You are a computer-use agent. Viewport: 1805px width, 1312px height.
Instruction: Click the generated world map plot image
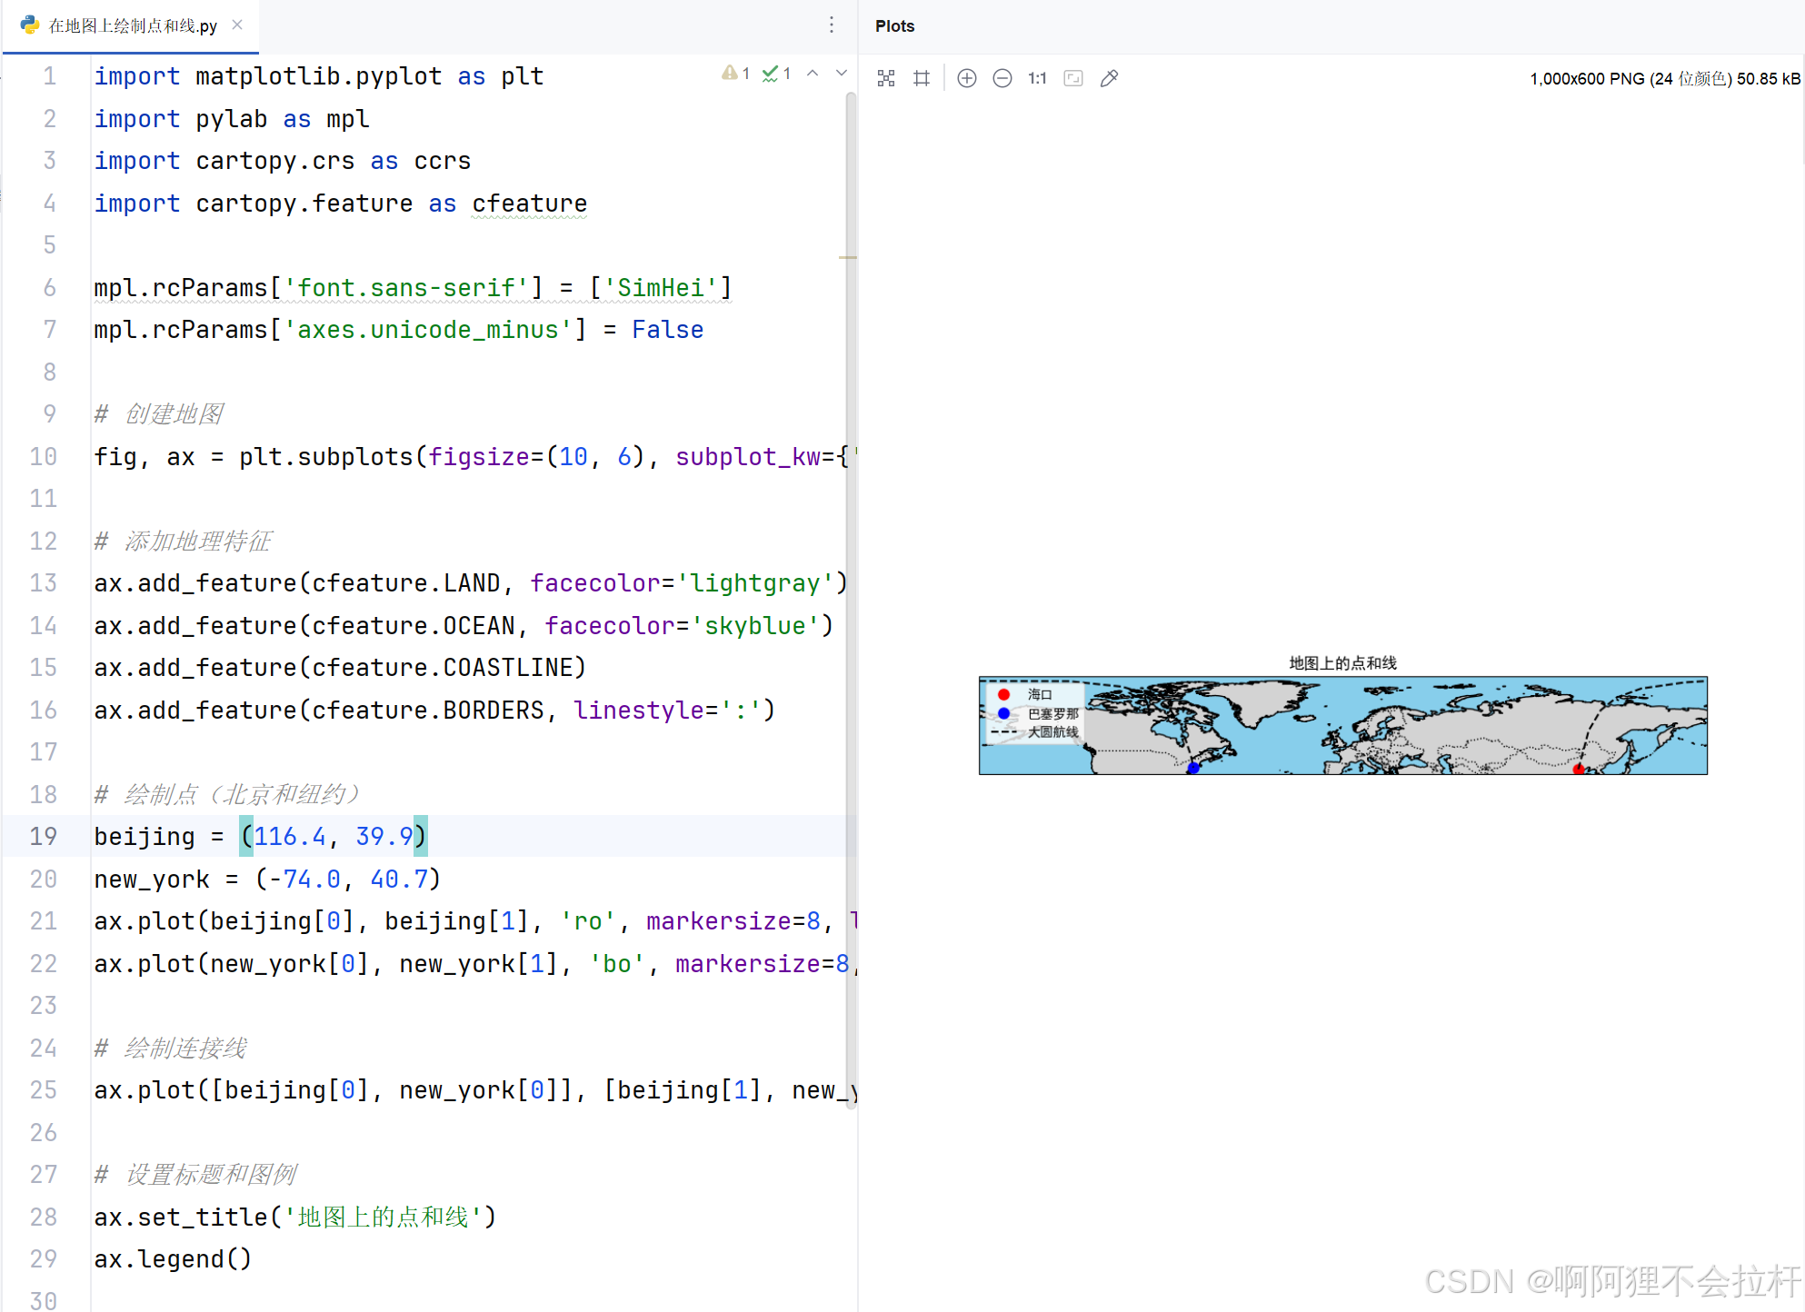coord(1342,724)
